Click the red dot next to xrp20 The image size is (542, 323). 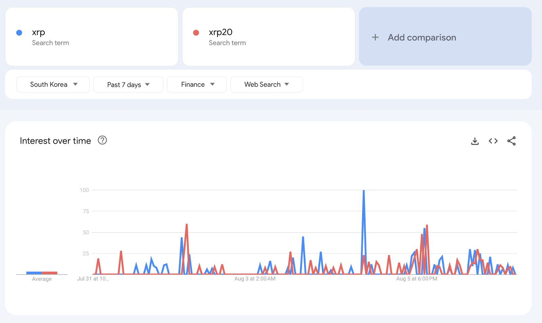(196, 33)
